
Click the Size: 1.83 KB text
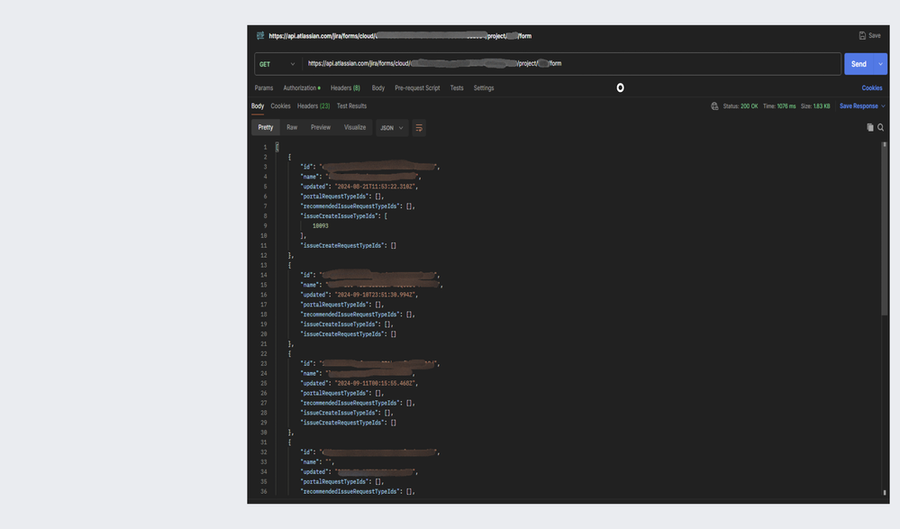point(815,106)
